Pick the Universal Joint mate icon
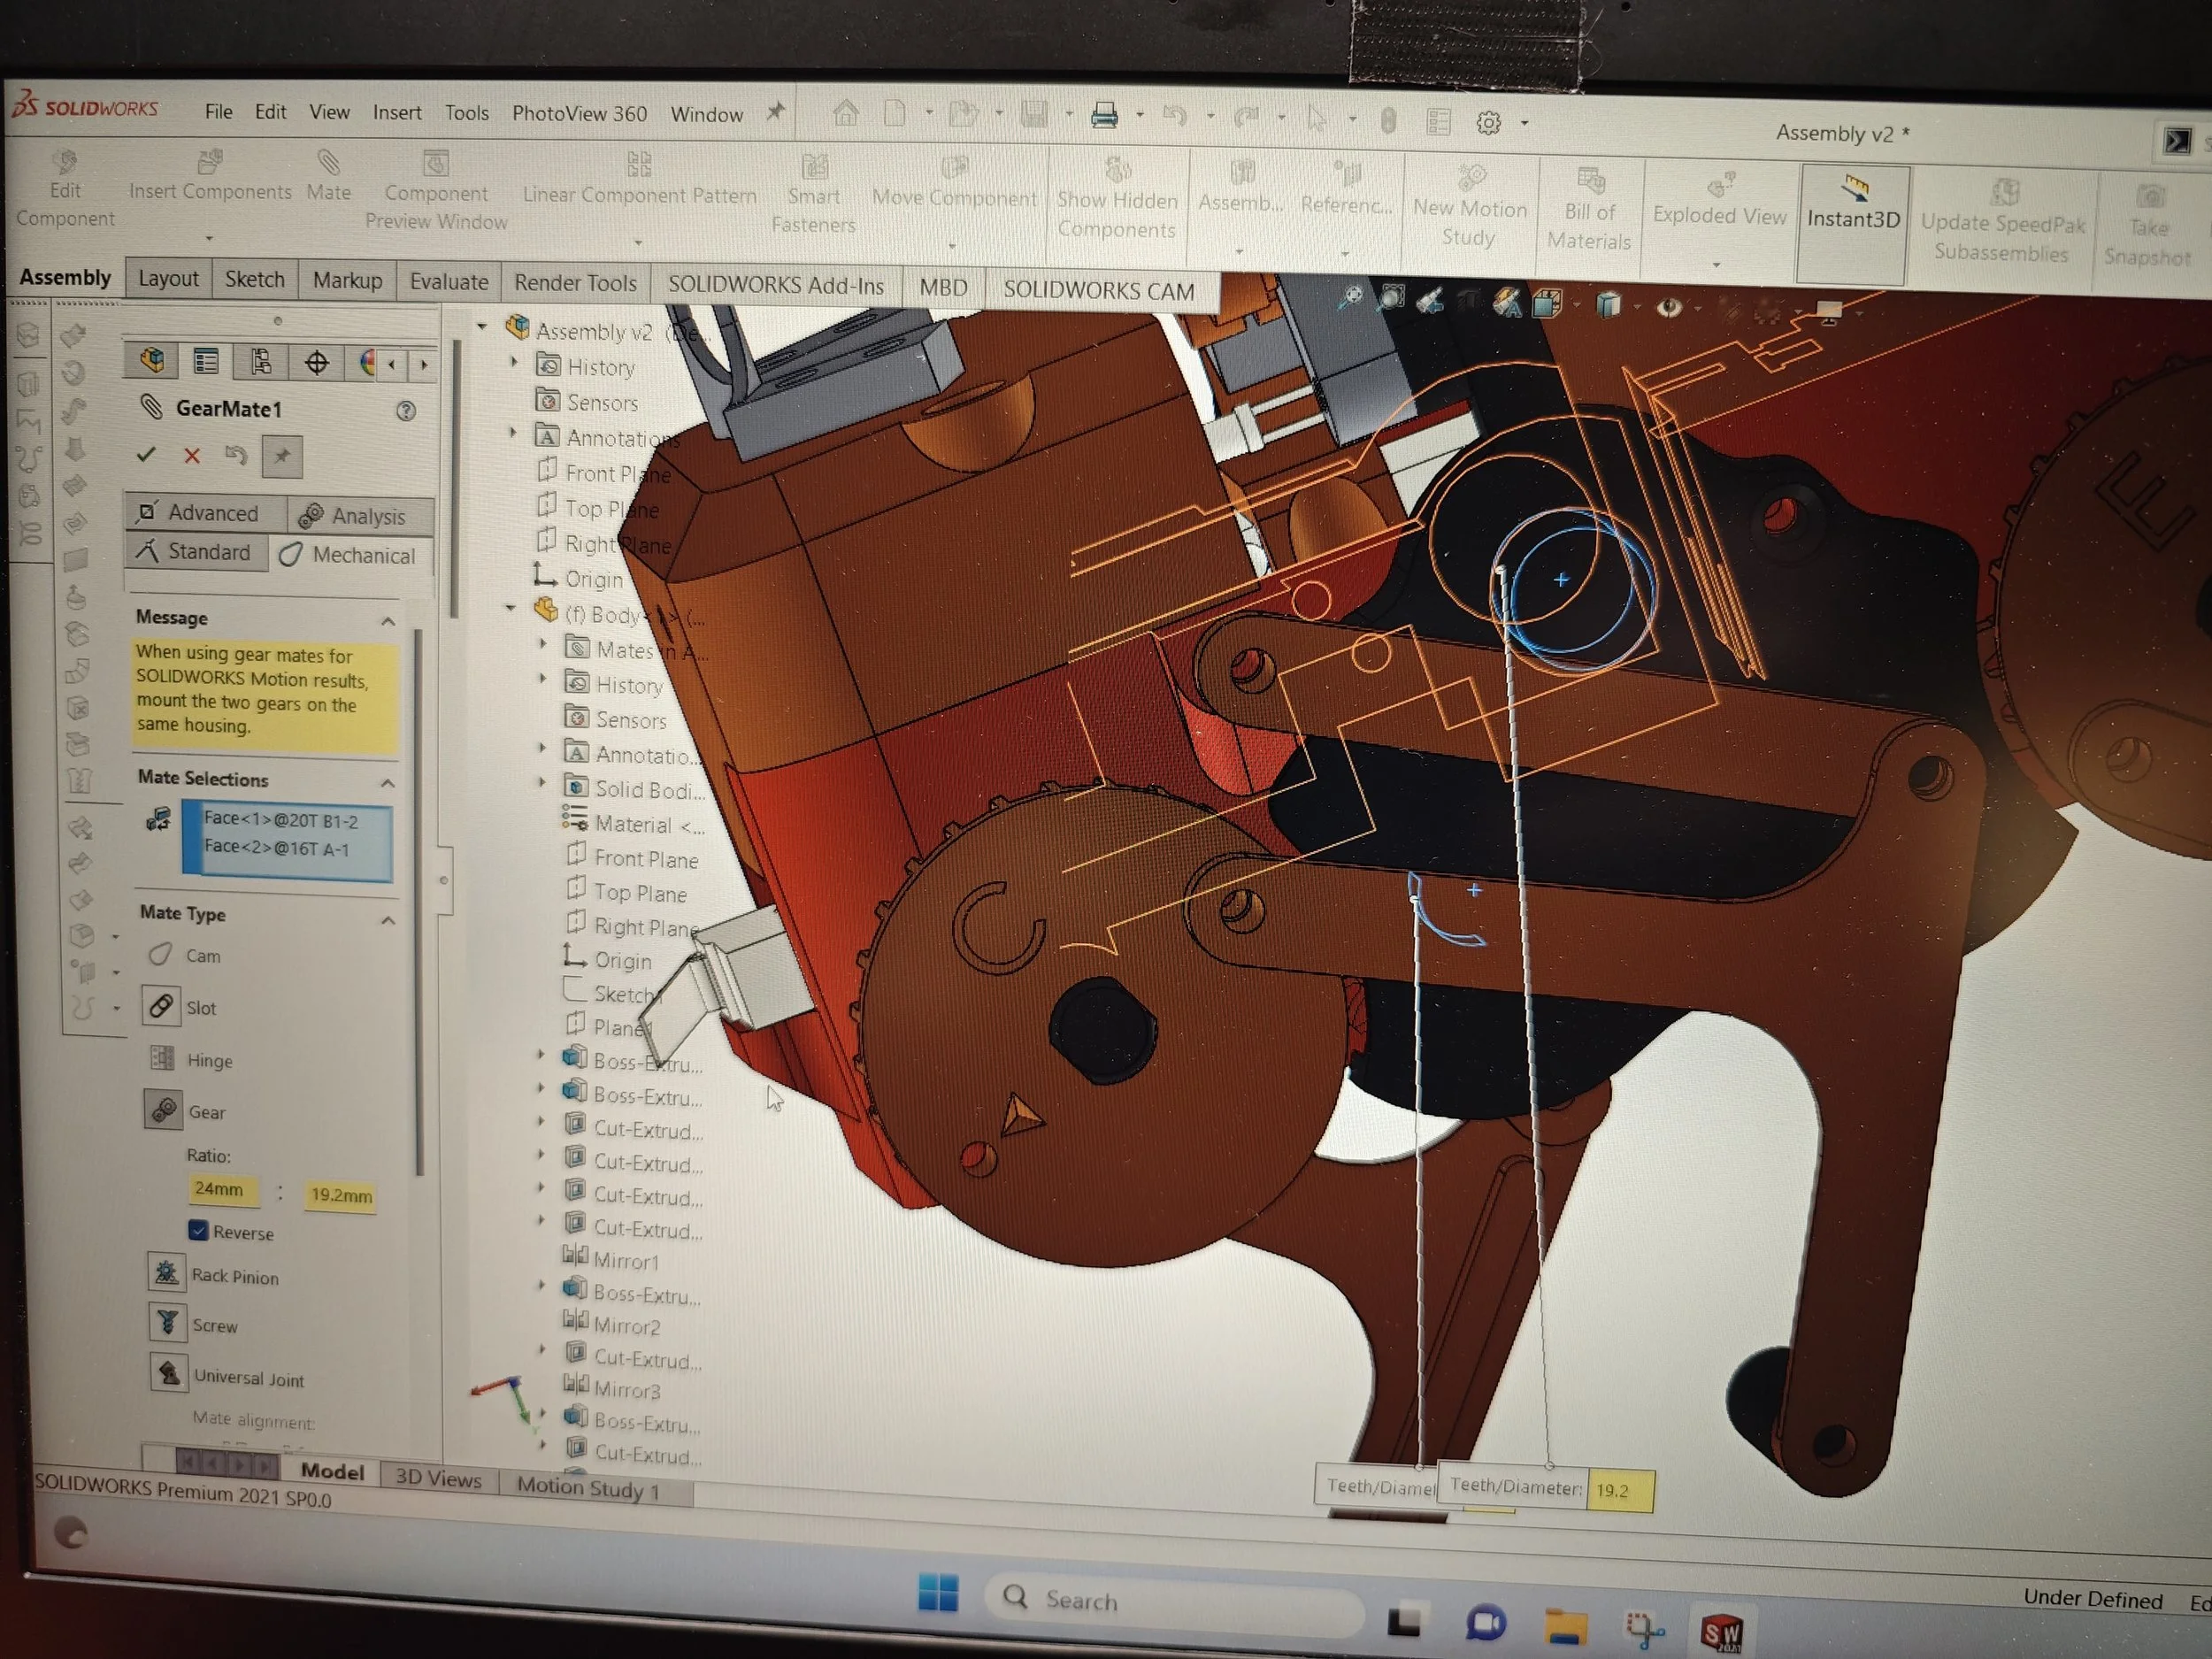 pos(168,1373)
